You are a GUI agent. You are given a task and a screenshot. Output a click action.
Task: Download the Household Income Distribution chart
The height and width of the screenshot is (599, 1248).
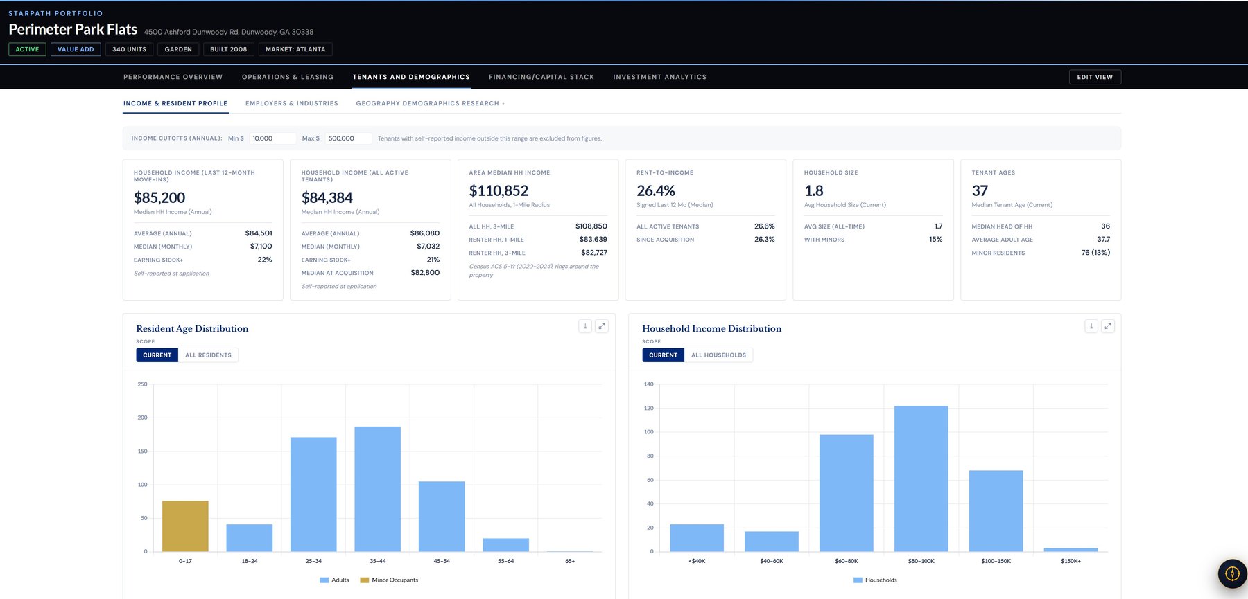(1091, 326)
